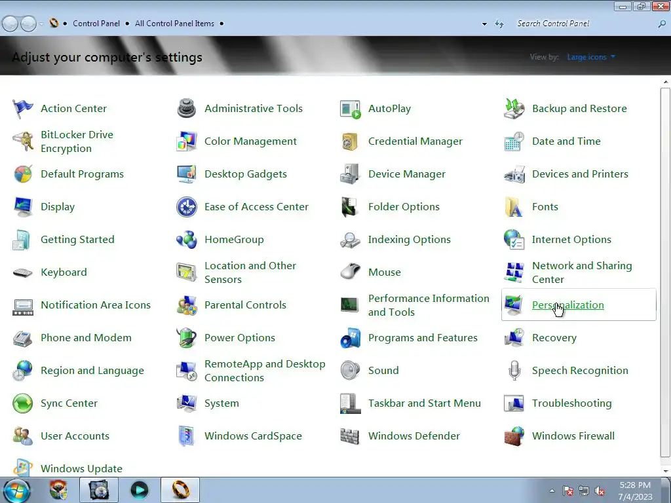Open Notification Area Icons link

point(96,305)
